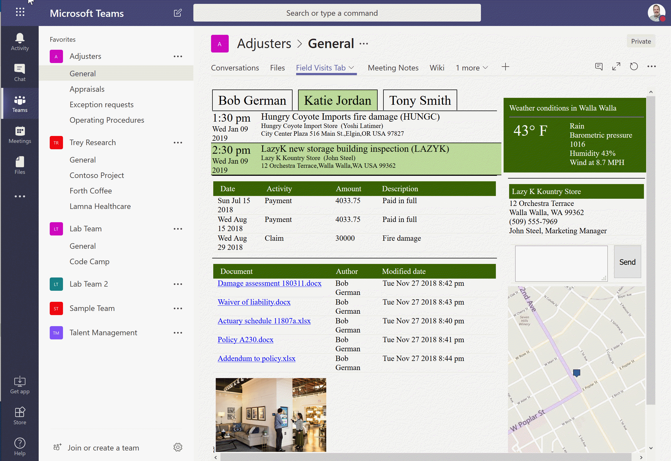Expand Adjusters team channel list
This screenshot has width=671, height=461.
point(85,56)
